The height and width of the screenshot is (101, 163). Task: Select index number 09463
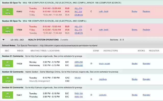(19, 12)
